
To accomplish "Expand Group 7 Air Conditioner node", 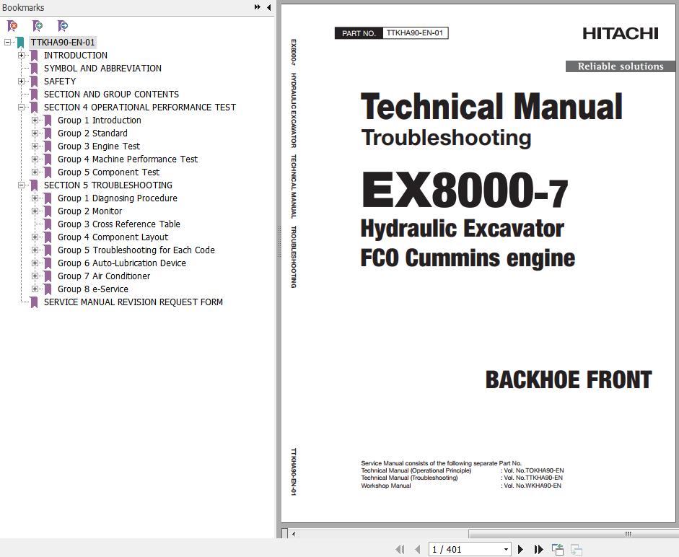I will coord(35,276).
